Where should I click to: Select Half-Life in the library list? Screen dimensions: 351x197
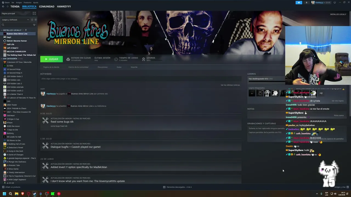click(10, 44)
